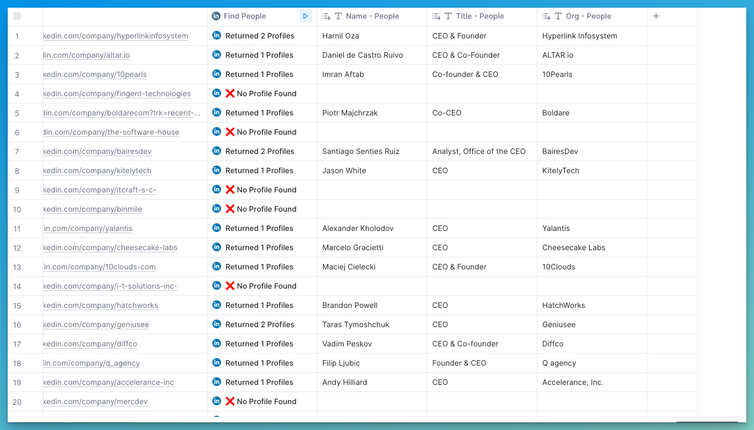
Task: Click the red X icon in the-software-house row
Action: (x=230, y=132)
